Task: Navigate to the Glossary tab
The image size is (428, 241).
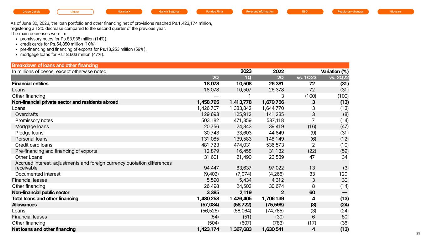Action: tap(396, 12)
